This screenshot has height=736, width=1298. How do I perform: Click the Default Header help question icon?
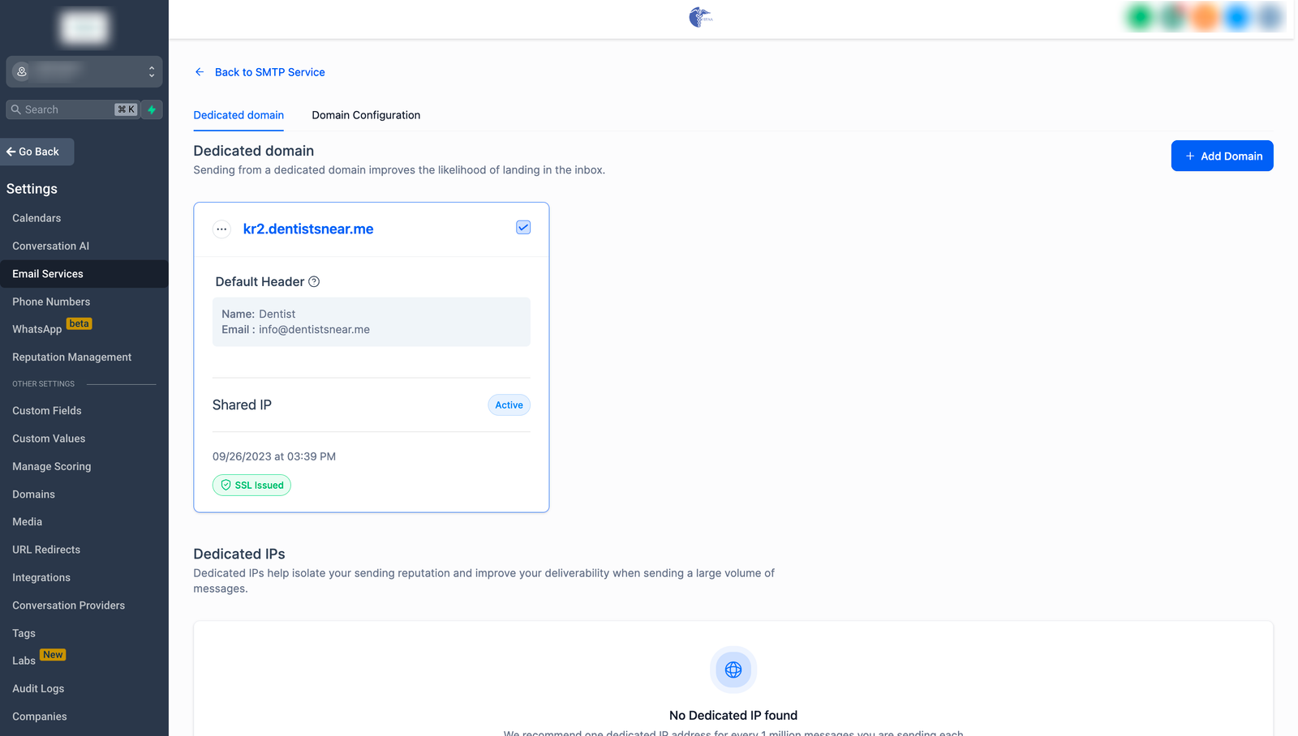click(x=314, y=282)
